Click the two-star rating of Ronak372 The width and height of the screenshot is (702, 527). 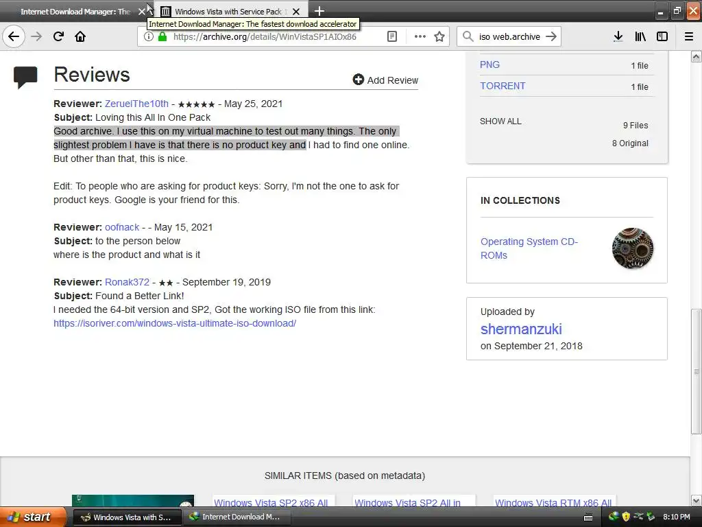[x=166, y=283]
